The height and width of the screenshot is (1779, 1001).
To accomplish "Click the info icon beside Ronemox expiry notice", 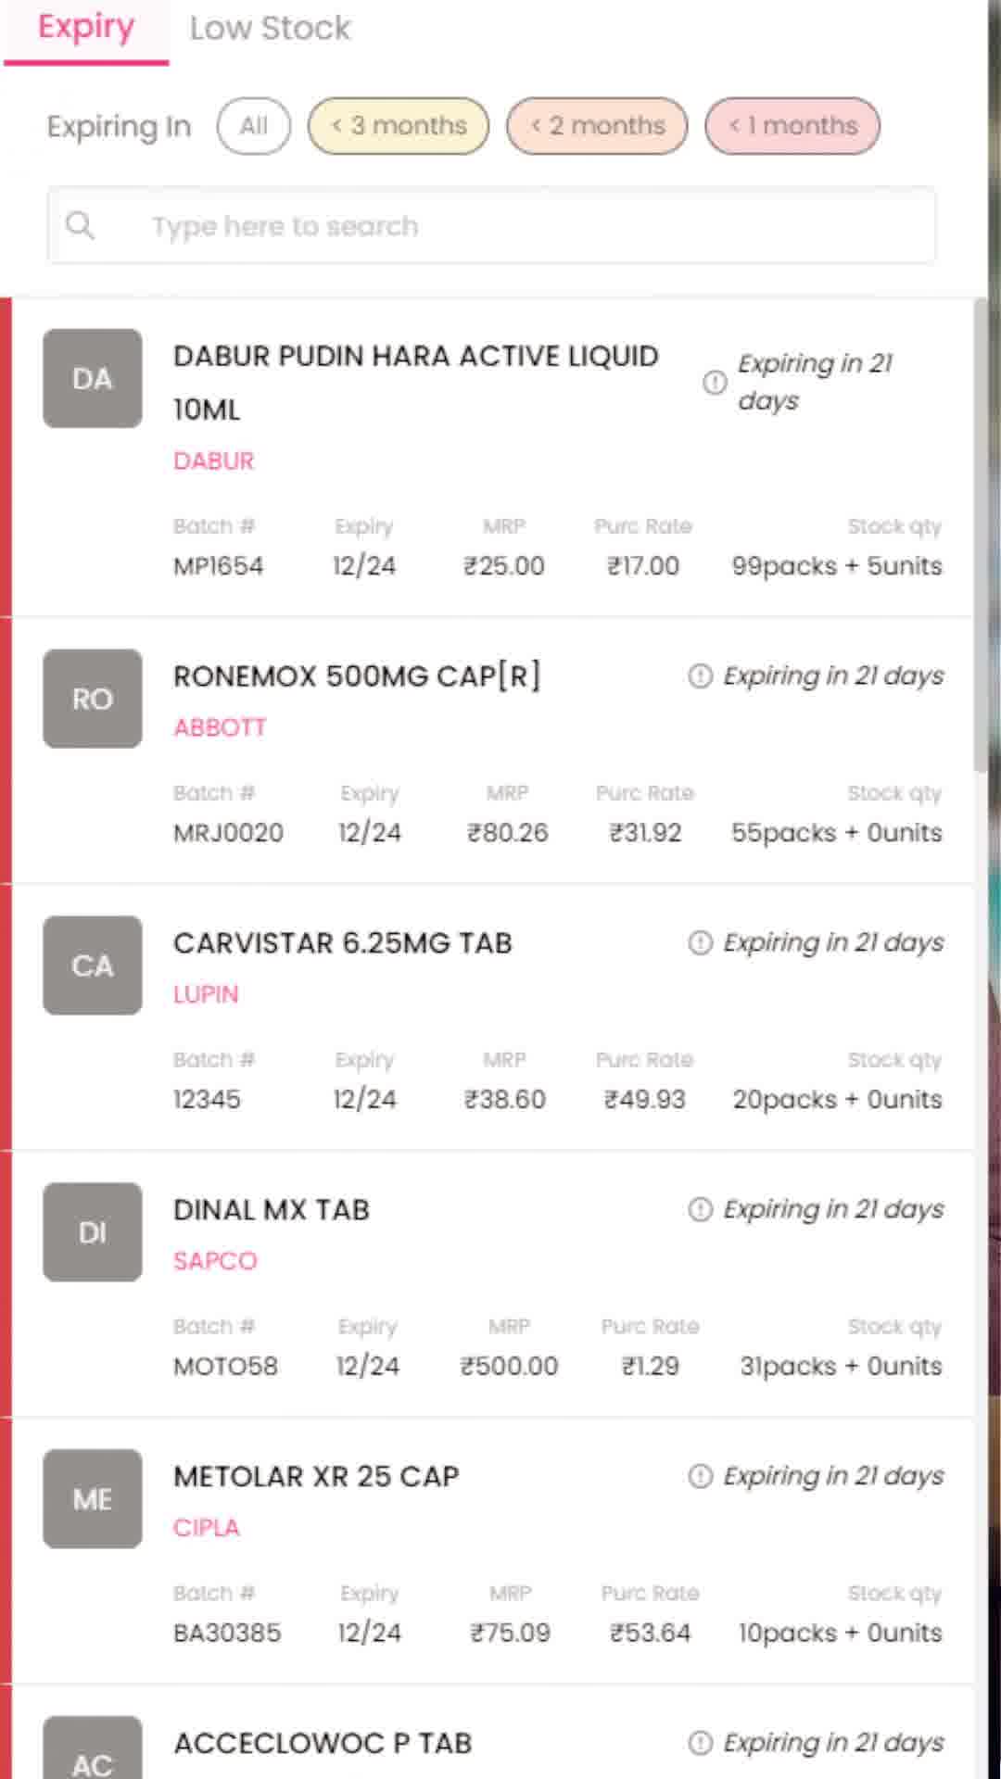I will pyautogui.click(x=700, y=676).
